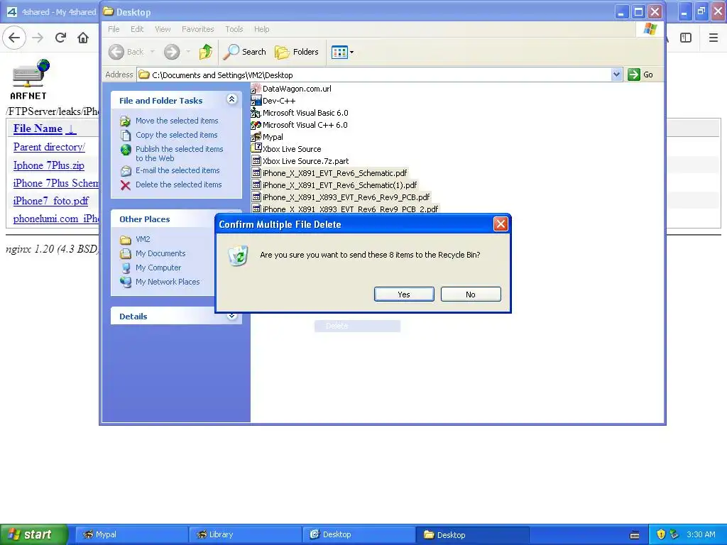The height and width of the screenshot is (545, 727).
Task: Click Delete the selected items task
Action: pos(178,185)
